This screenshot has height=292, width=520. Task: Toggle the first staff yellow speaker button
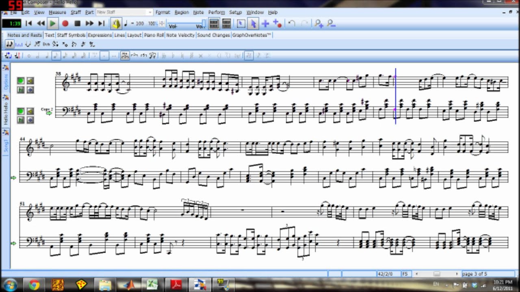[x=30, y=81]
